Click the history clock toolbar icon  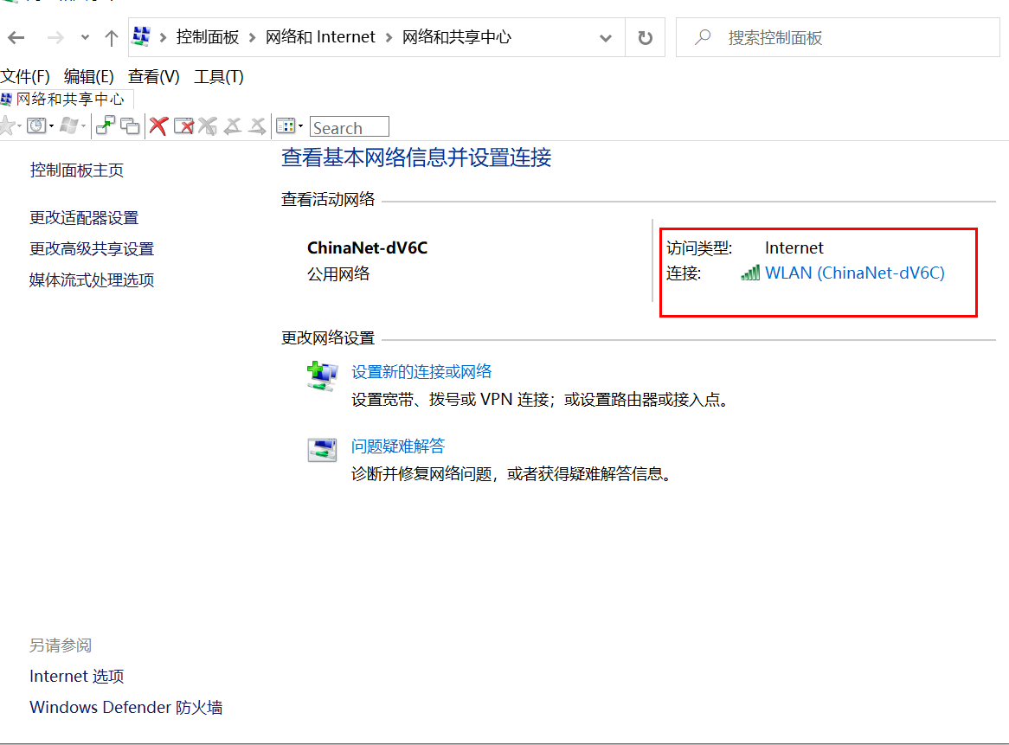click(x=36, y=125)
